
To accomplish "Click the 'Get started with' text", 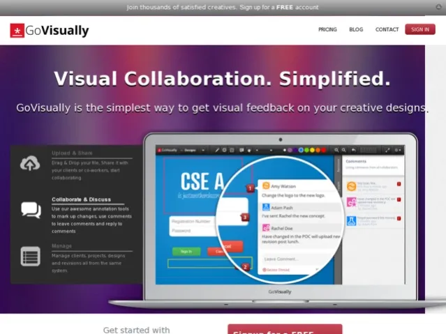I will click(136, 330).
